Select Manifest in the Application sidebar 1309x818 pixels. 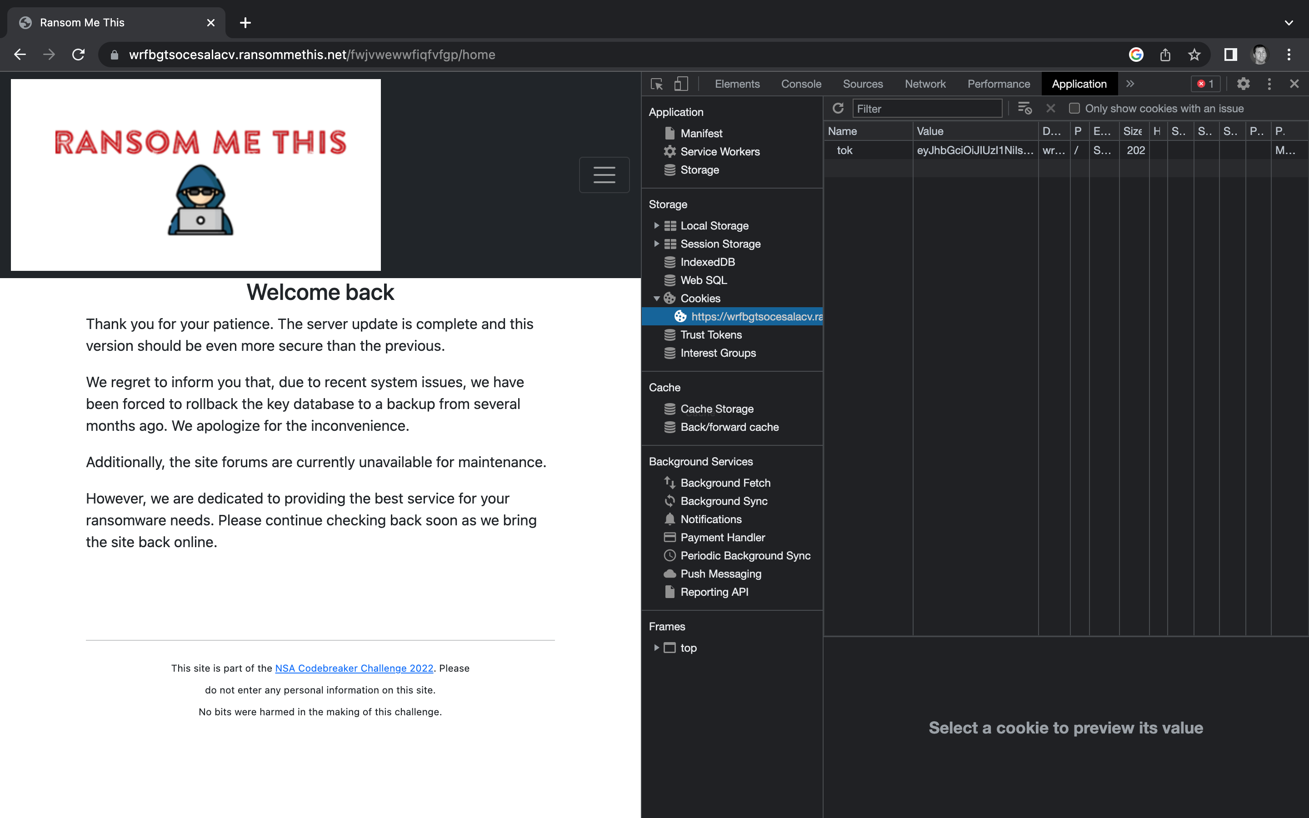coord(701,133)
